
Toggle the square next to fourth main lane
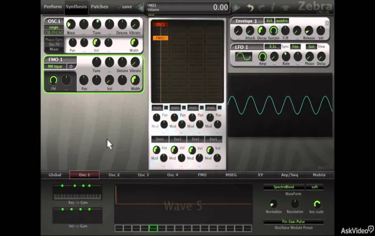pos(219,107)
